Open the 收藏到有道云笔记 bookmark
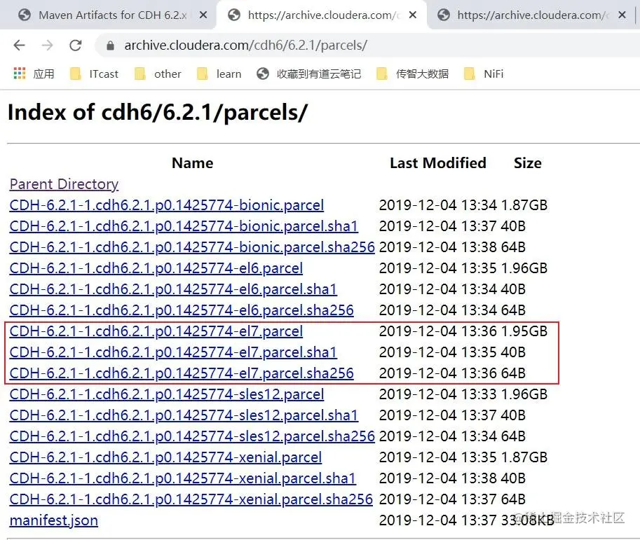640x540 pixels. (x=308, y=74)
